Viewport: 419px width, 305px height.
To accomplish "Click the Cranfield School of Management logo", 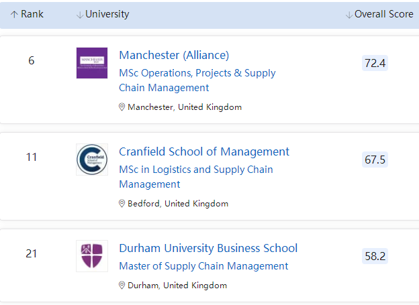I will click(92, 160).
